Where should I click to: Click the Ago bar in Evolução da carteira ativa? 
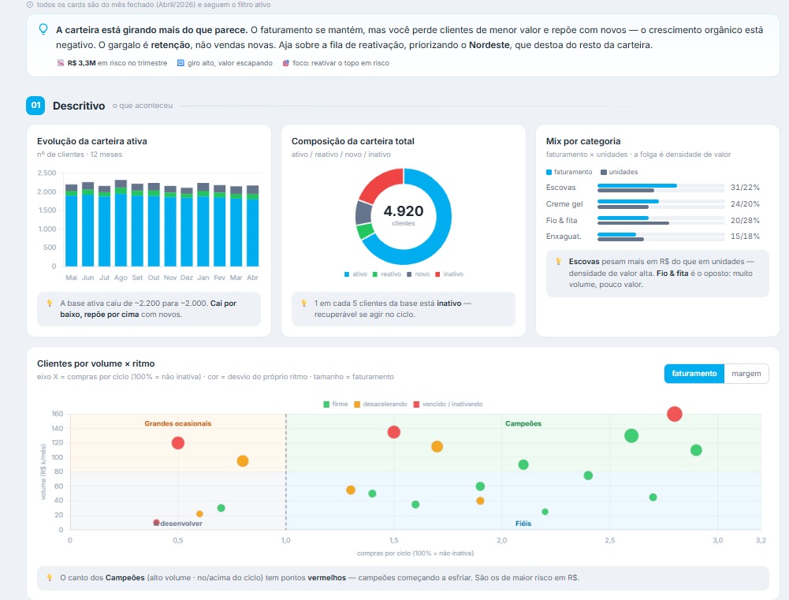click(x=121, y=223)
